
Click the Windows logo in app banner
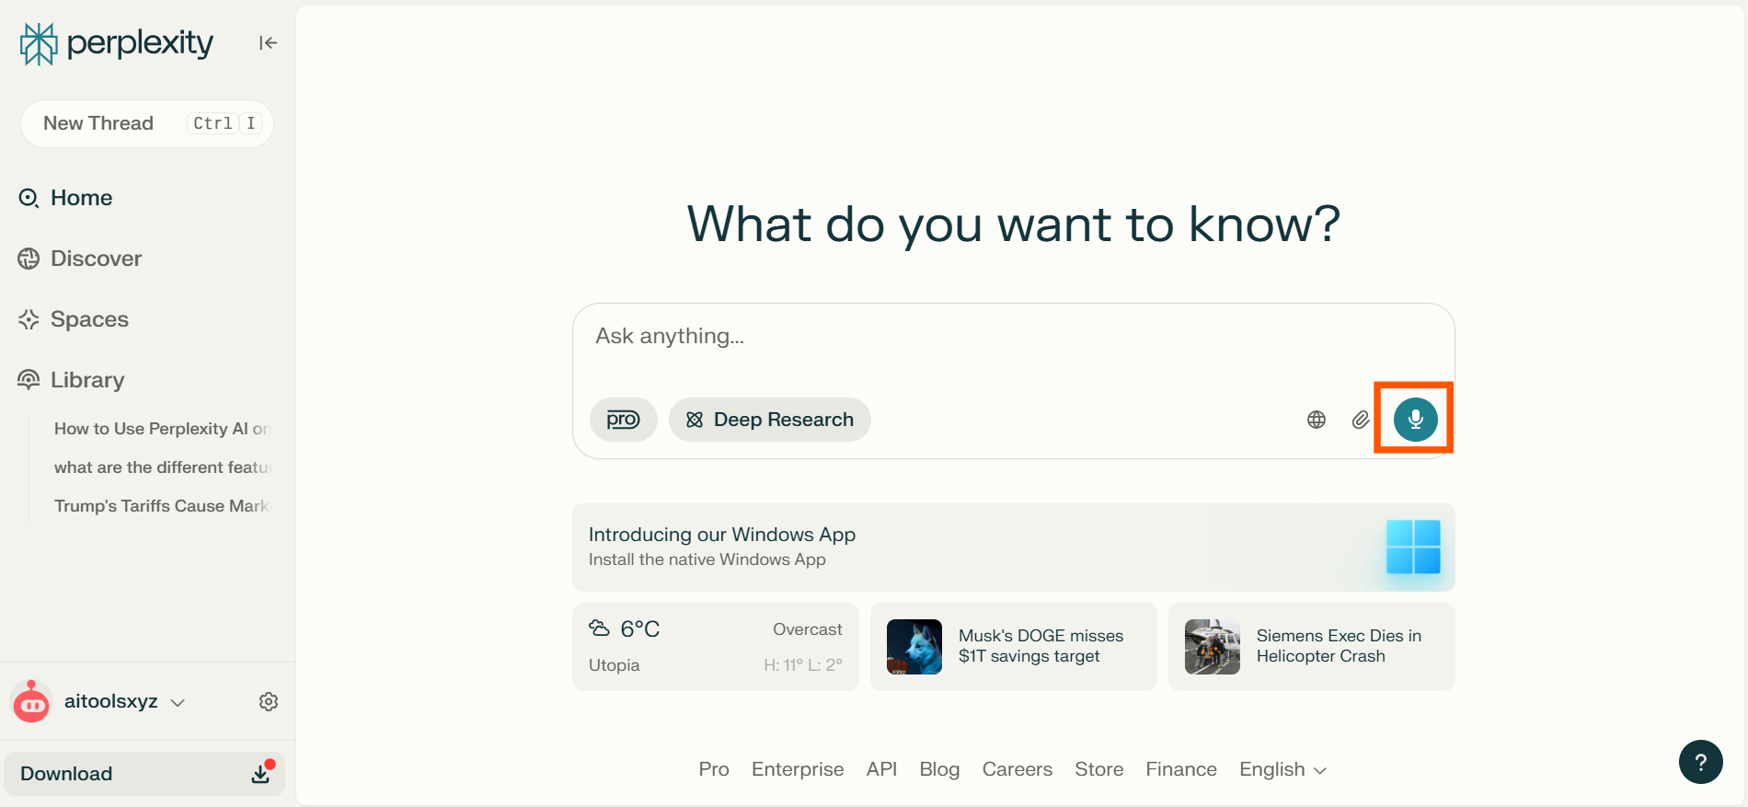(x=1412, y=547)
